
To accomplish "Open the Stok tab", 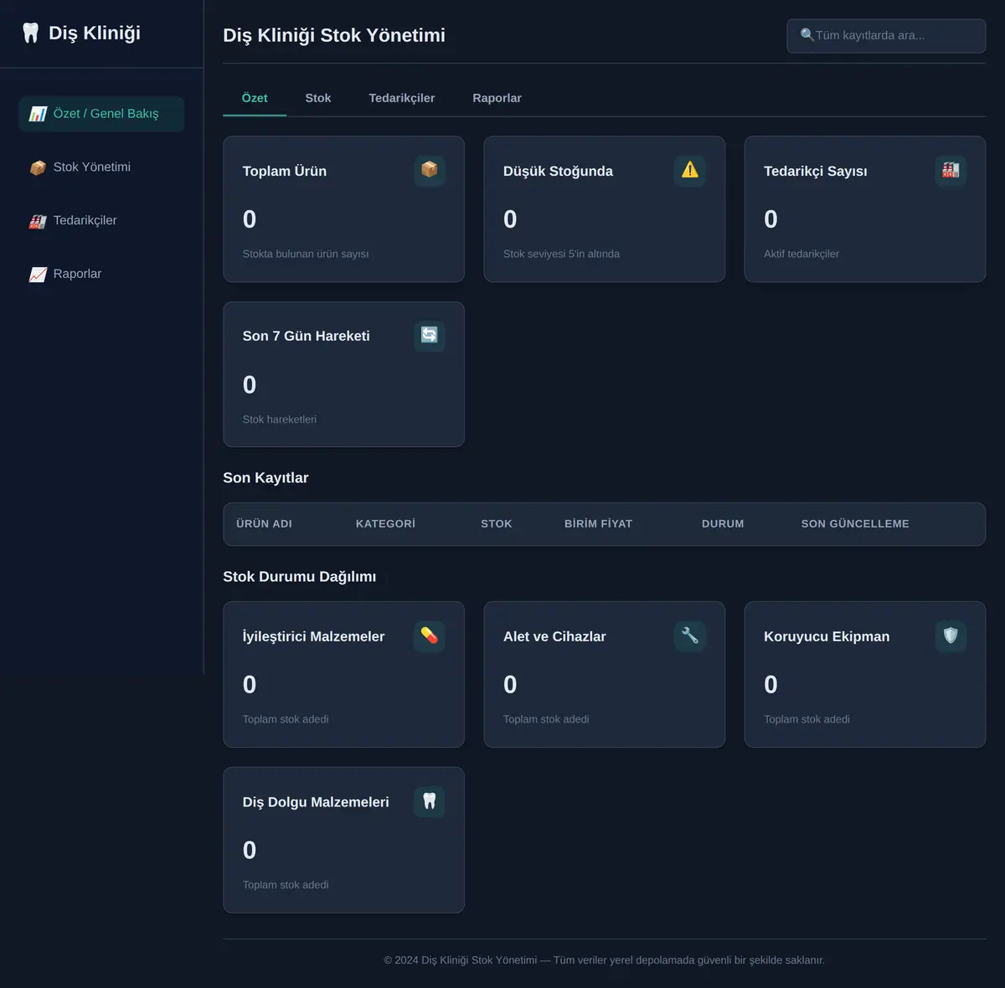I will tap(318, 98).
